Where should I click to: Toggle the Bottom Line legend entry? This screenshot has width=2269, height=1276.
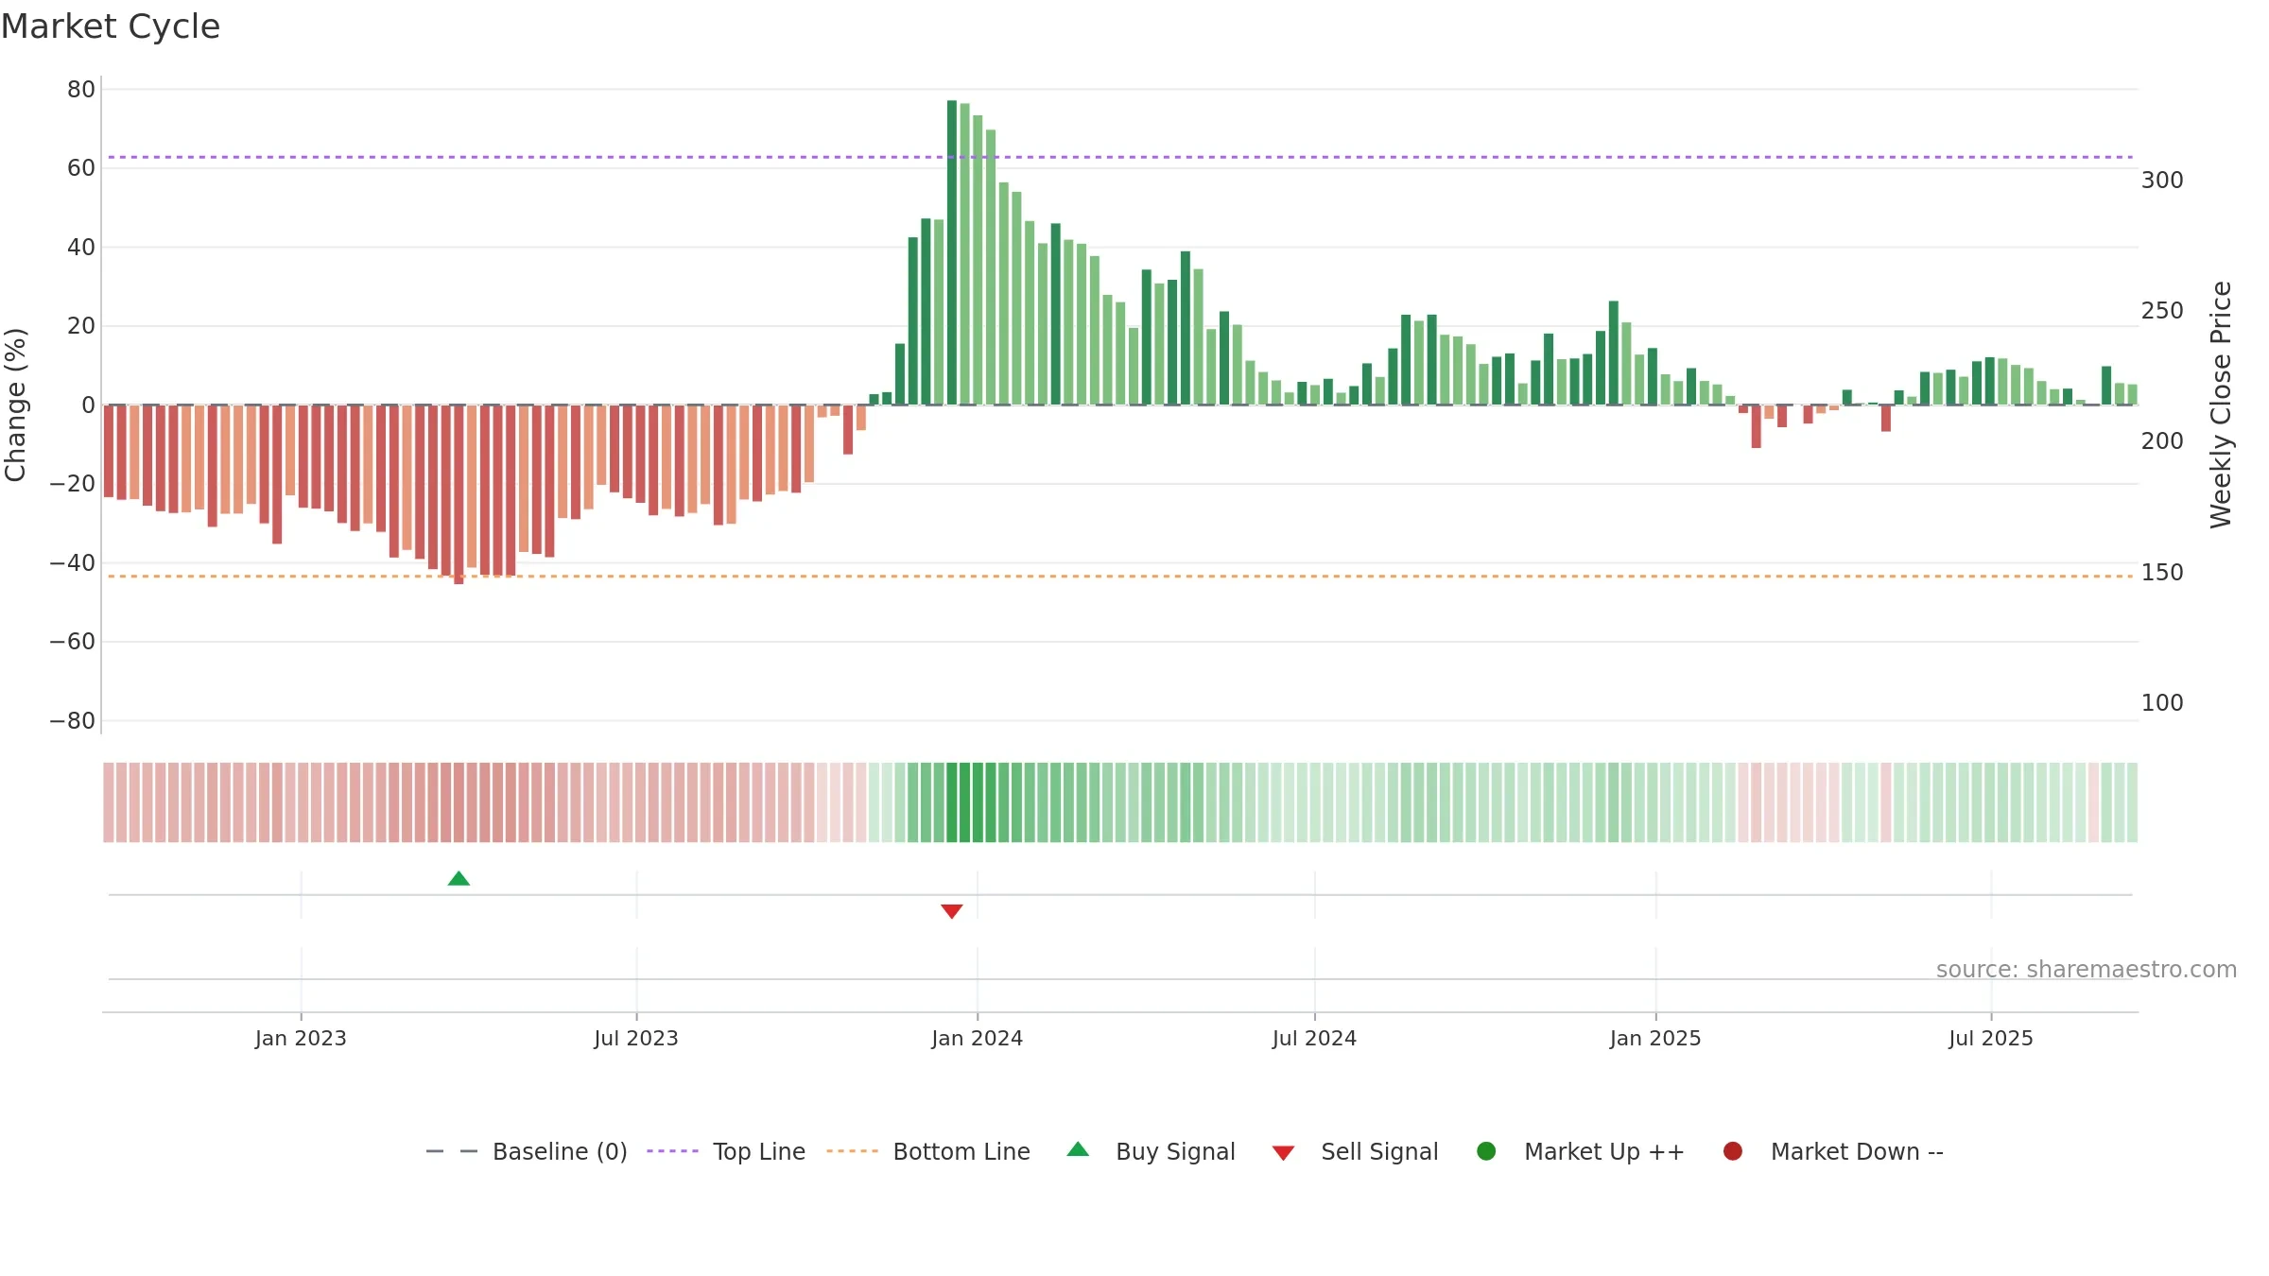pos(928,1151)
